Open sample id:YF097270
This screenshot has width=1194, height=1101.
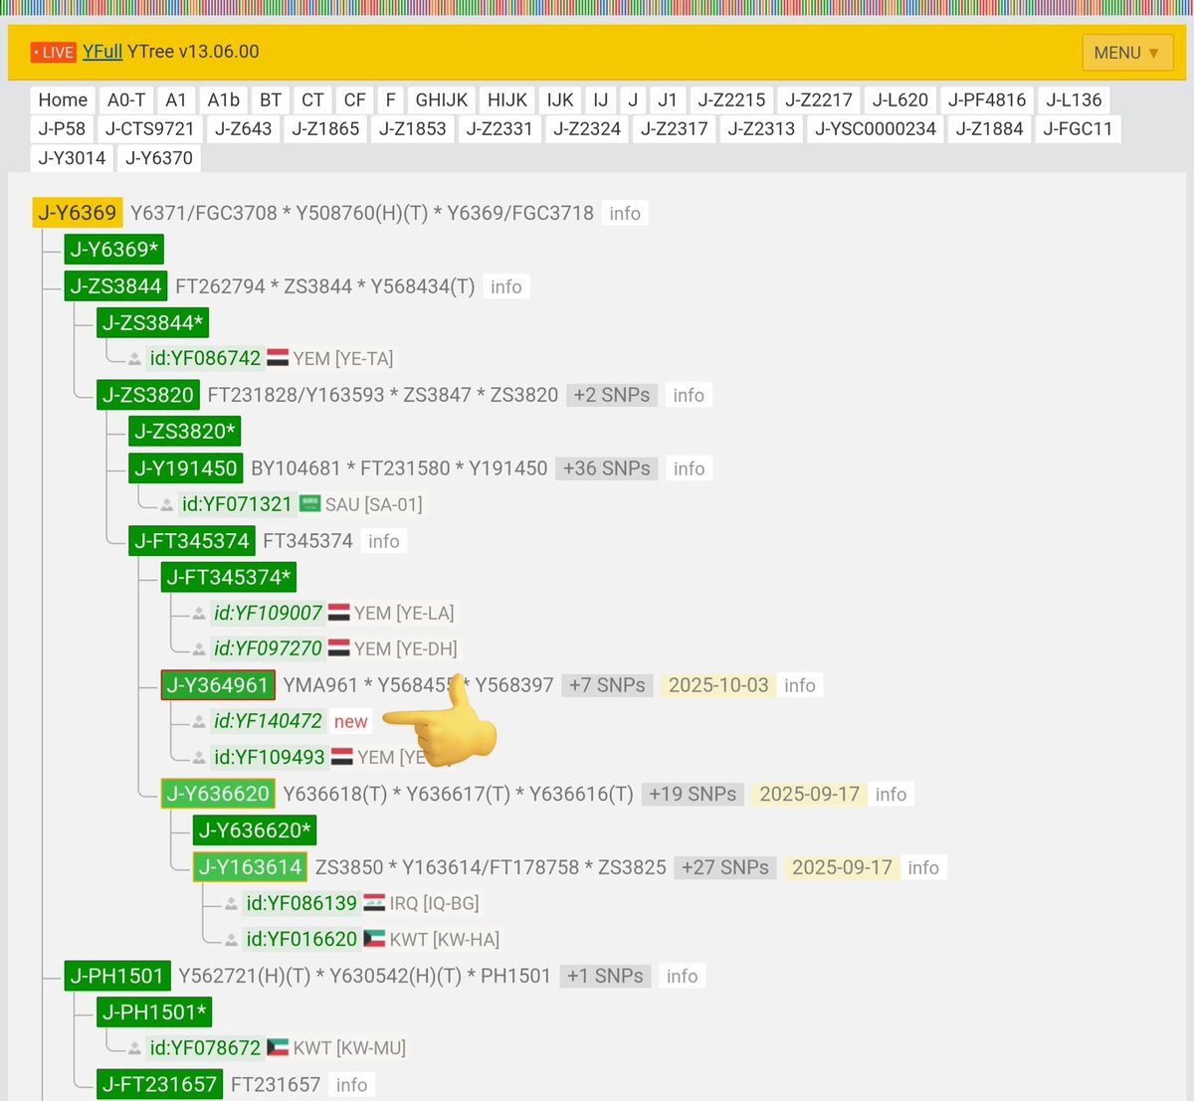[269, 649]
